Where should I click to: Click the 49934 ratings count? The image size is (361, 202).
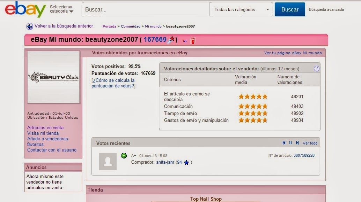pos(297,120)
